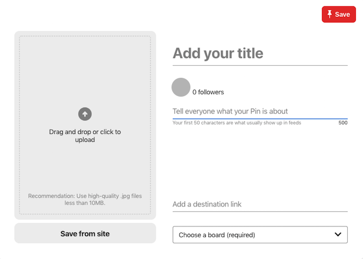363x259 pixels.
Task: Click the gray profile avatar circle
Action: pyautogui.click(x=181, y=87)
